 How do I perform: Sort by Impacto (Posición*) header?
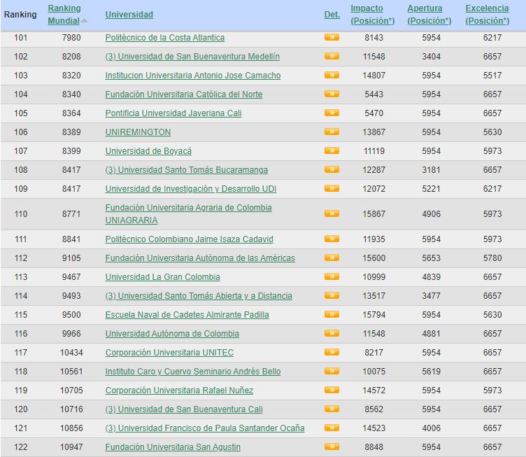point(373,15)
